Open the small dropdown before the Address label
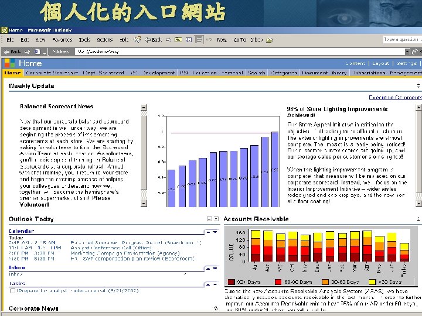 (45, 52)
